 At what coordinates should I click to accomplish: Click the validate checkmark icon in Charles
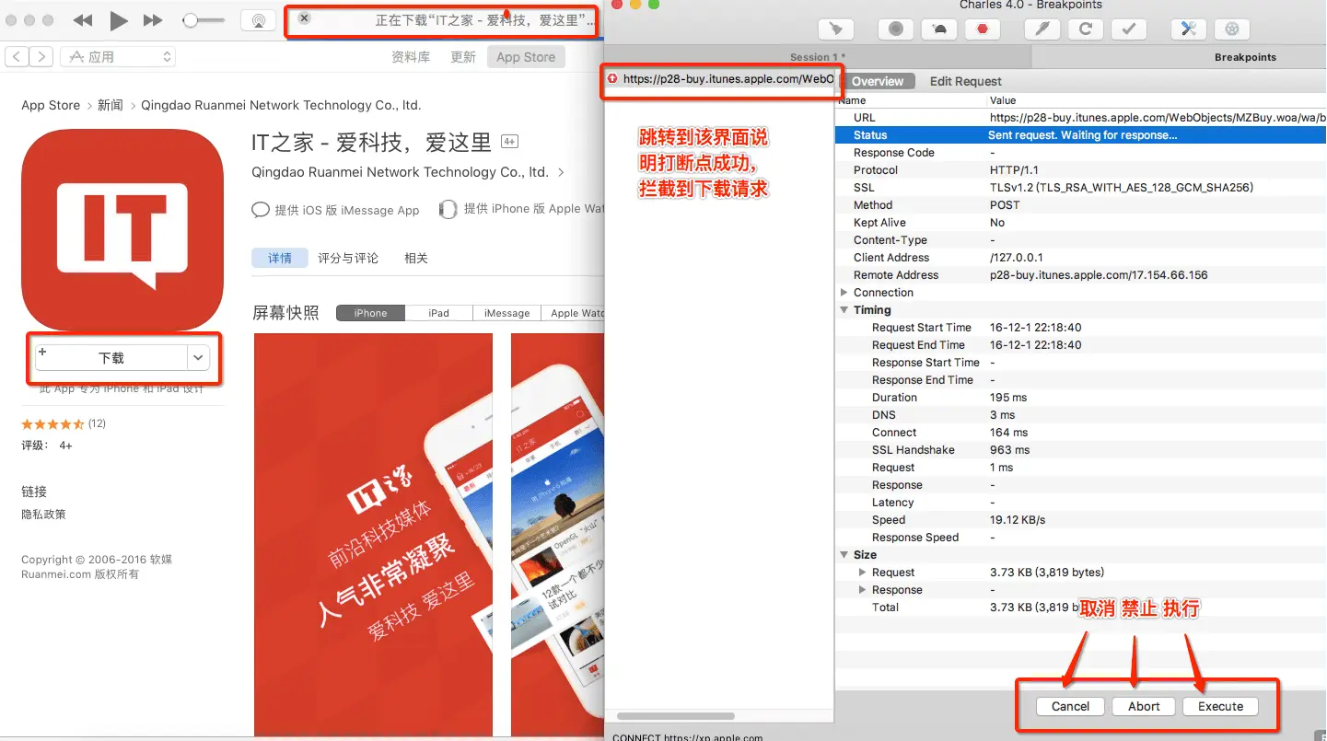1128,29
